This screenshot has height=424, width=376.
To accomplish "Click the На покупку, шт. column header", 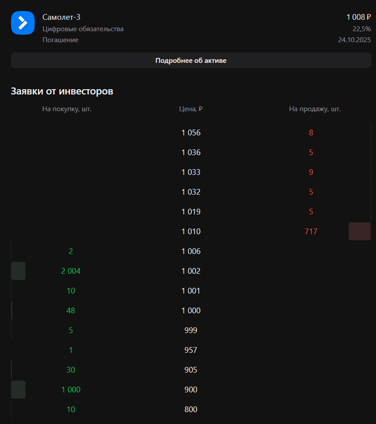I will click(67, 109).
